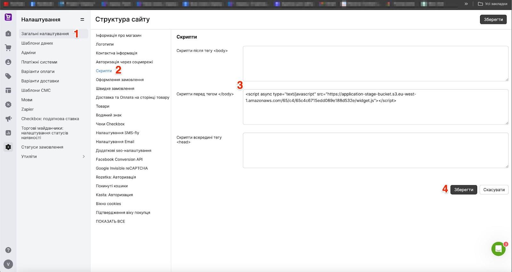
Task: Expand the Утиліти submenu arrow
Action: (x=84, y=156)
